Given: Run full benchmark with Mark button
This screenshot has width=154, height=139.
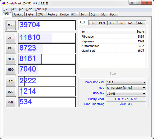Looking at the screenshot, I should [x=11, y=25].
